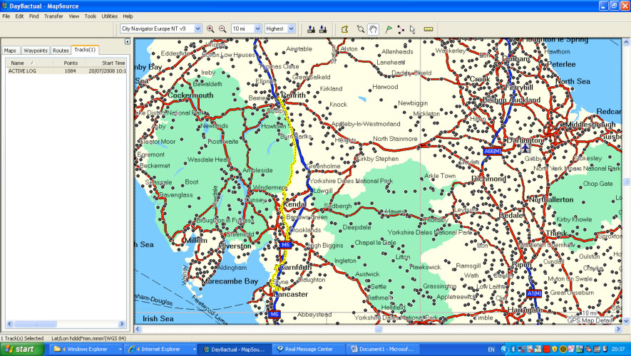Sort tracks by Name column header
The width and height of the screenshot is (631, 356).
[29, 63]
